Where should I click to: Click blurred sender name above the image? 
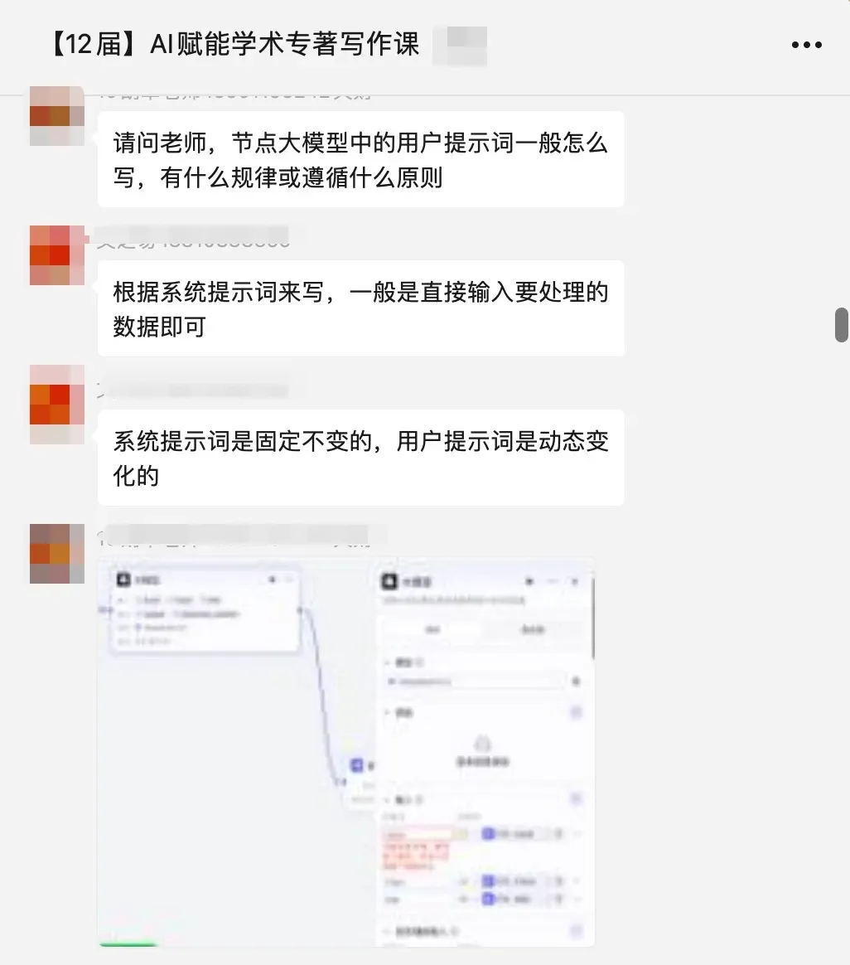click(241, 536)
